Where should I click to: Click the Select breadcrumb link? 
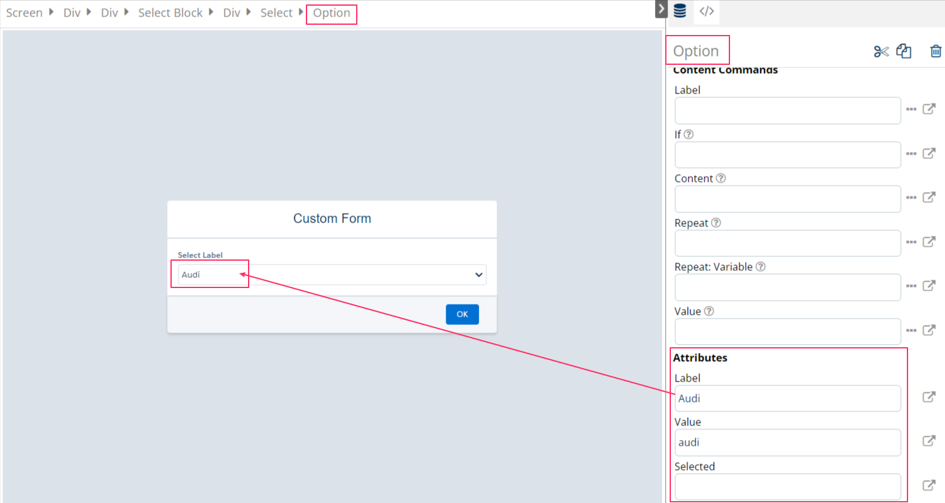point(276,13)
